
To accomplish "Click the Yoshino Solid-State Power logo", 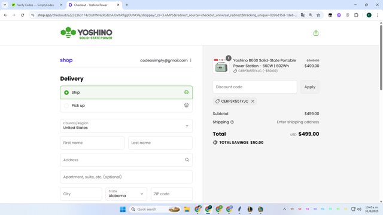I will (86, 33).
